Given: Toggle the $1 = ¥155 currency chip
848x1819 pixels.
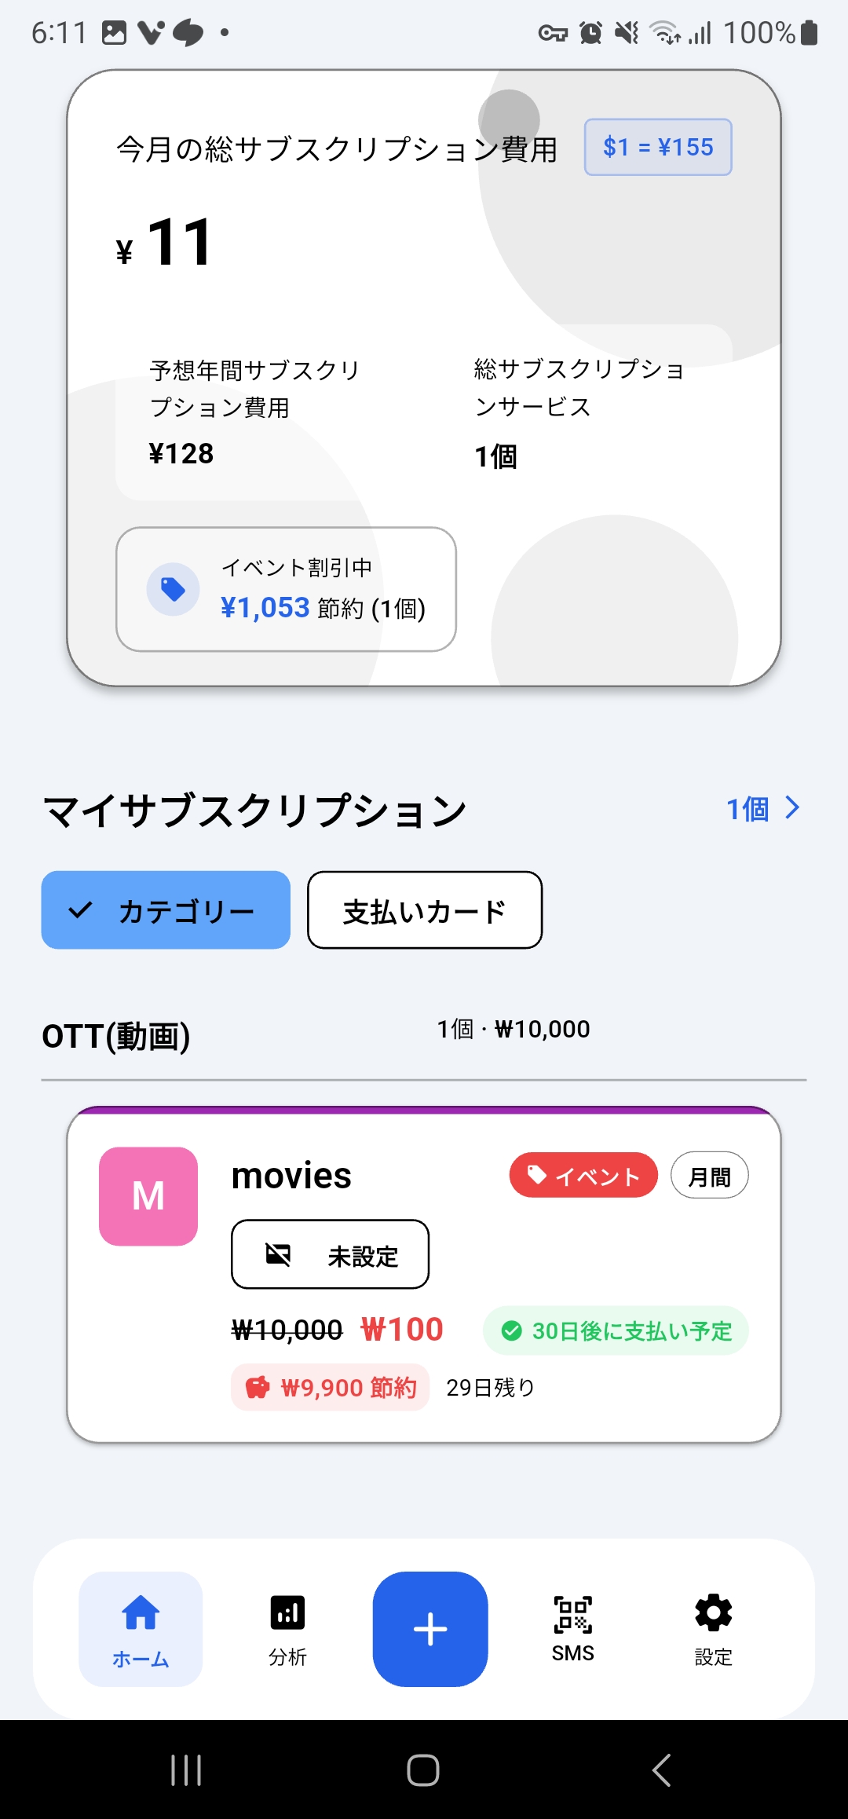Looking at the screenshot, I should point(658,147).
